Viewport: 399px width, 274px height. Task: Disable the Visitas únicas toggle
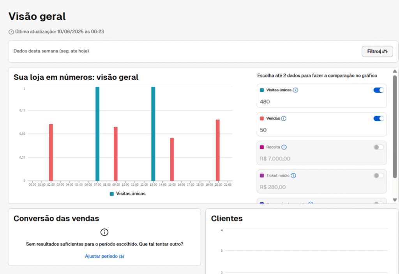click(378, 90)
